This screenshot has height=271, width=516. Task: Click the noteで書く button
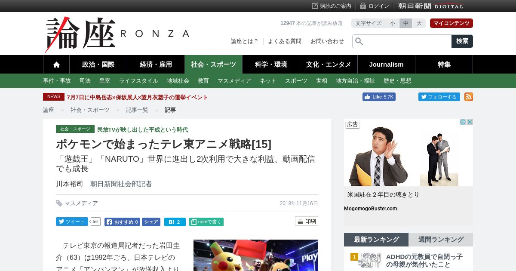[x=206, y=222]
